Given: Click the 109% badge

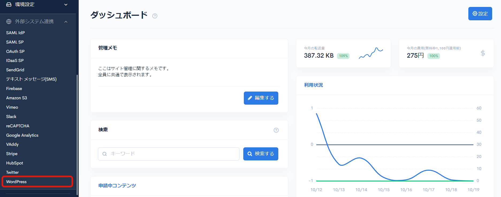Looking at the screenshot, I should coord(343,56).
